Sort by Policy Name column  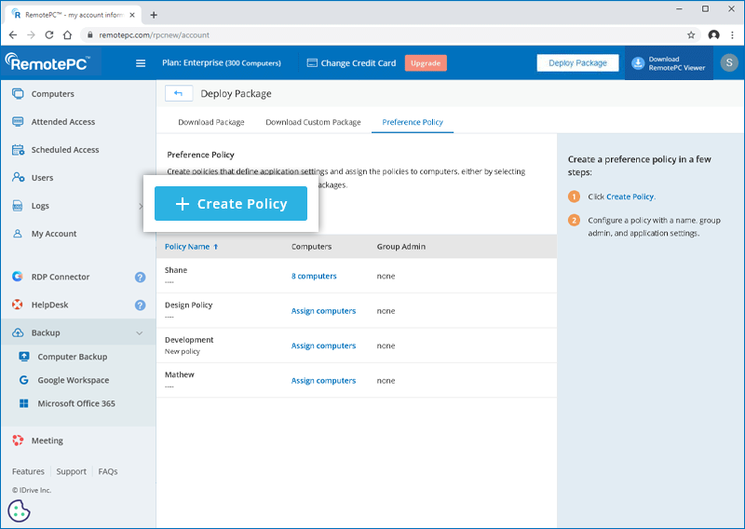[191, 247]
